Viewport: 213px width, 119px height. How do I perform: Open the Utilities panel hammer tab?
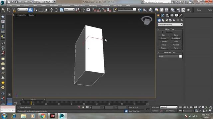pyautogui.click(x=181, y=15)
